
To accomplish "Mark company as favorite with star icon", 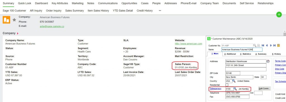I will tap(14, 20).
